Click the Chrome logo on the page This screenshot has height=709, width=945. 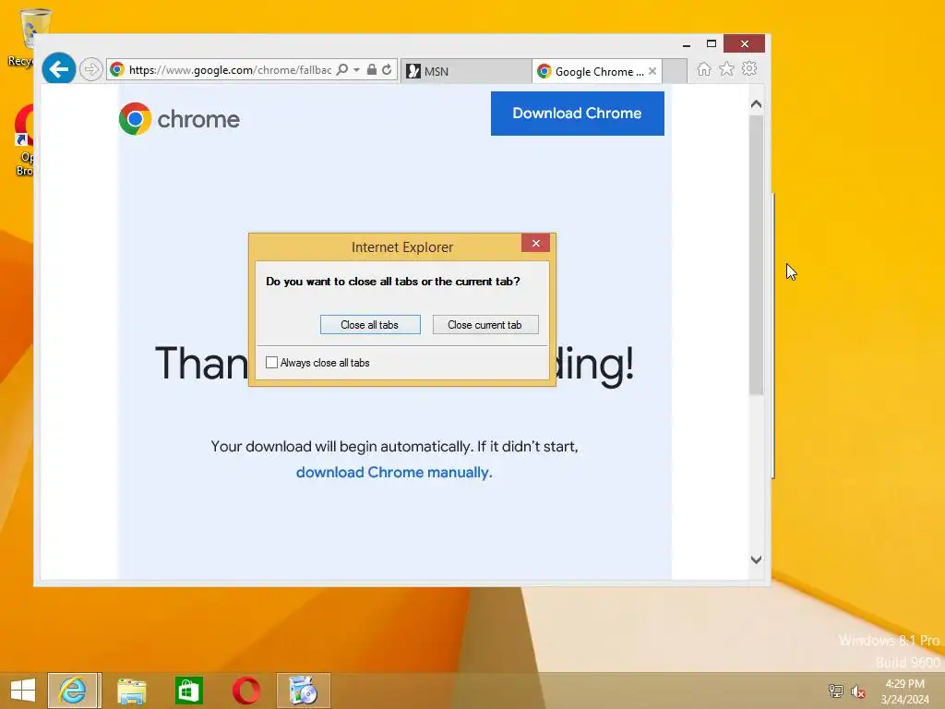click(x=179, y=119)
